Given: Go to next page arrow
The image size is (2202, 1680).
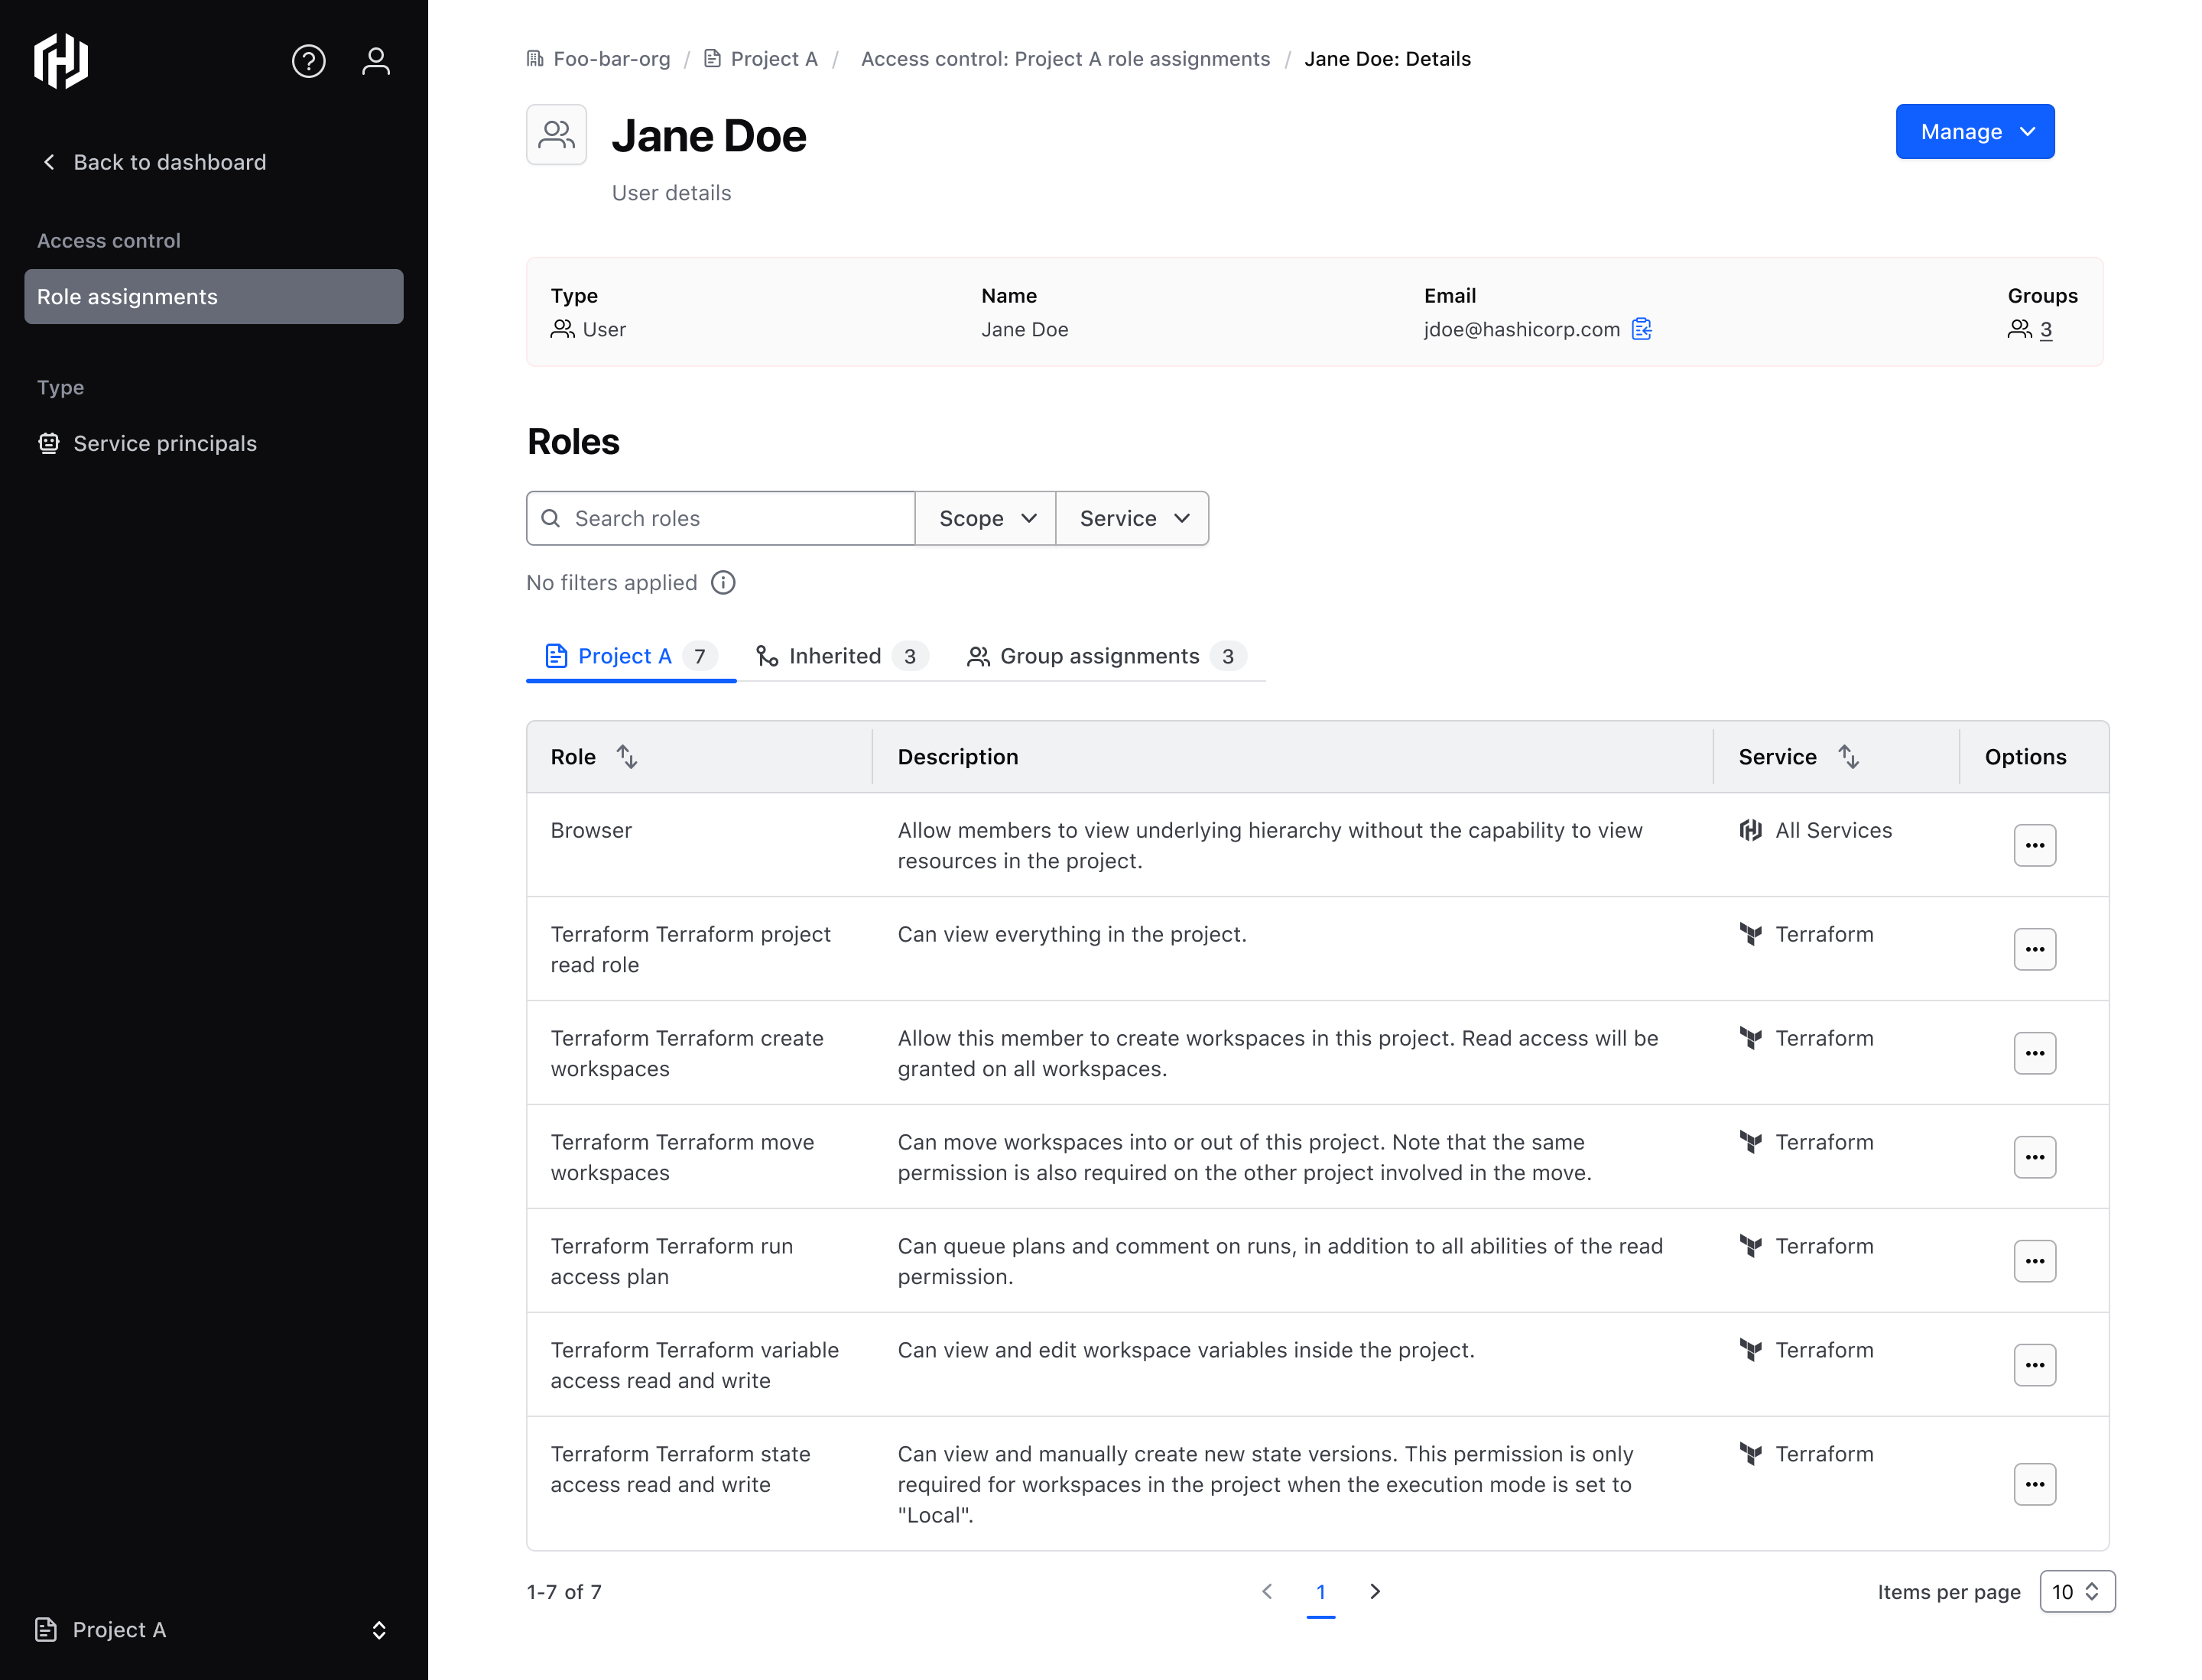Looking at the screenshot, I should click(x=1375, y=1591).
